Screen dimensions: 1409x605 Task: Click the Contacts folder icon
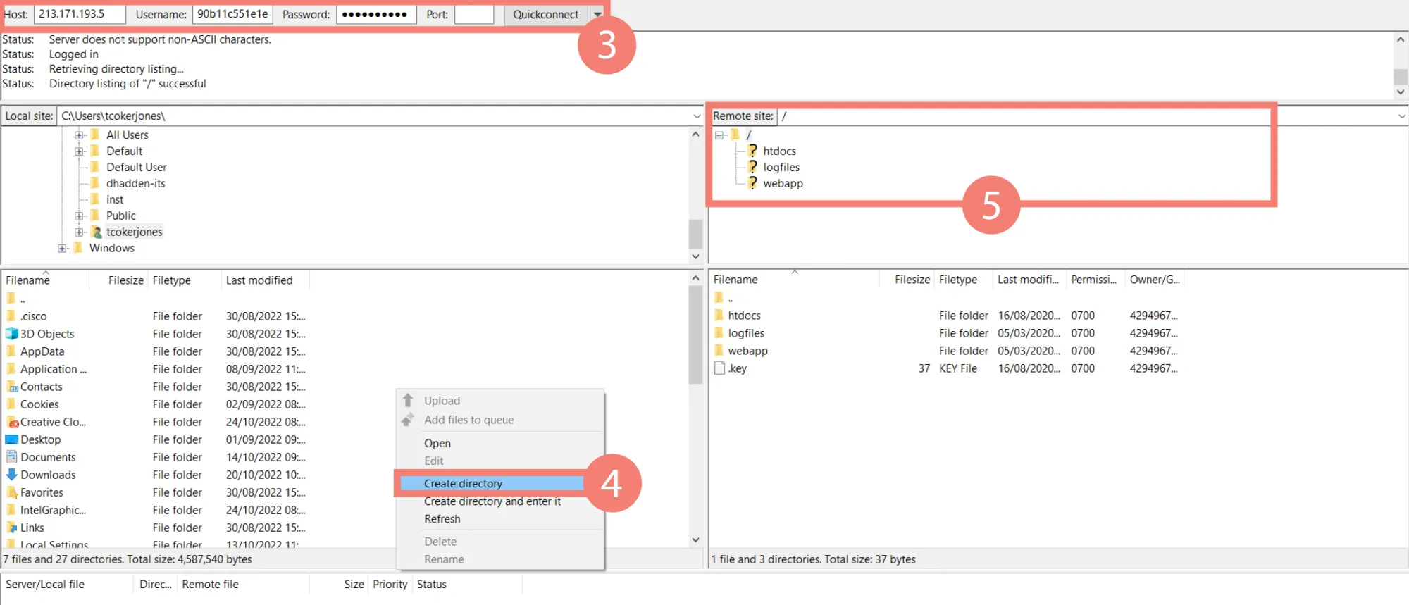point(12,386)
